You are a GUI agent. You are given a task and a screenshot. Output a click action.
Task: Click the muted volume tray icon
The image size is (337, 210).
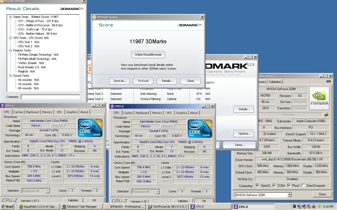[x=309, y=207]
